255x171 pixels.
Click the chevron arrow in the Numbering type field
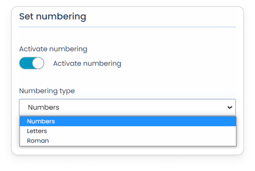229,107
